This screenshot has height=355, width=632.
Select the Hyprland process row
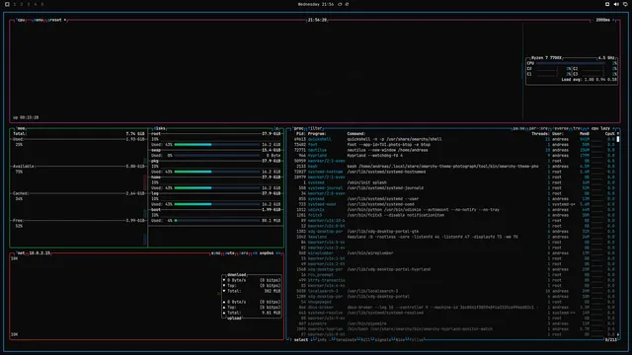tap(454, 156)
